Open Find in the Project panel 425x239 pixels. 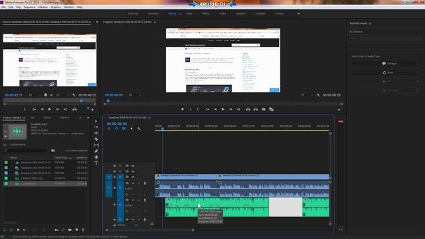tap(63, 230)
